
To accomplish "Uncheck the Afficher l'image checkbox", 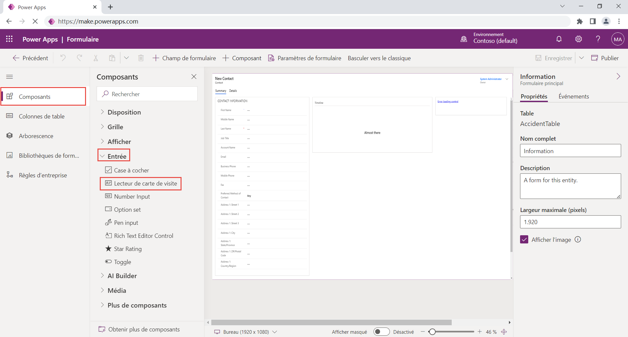I will (x=524, y=239).
